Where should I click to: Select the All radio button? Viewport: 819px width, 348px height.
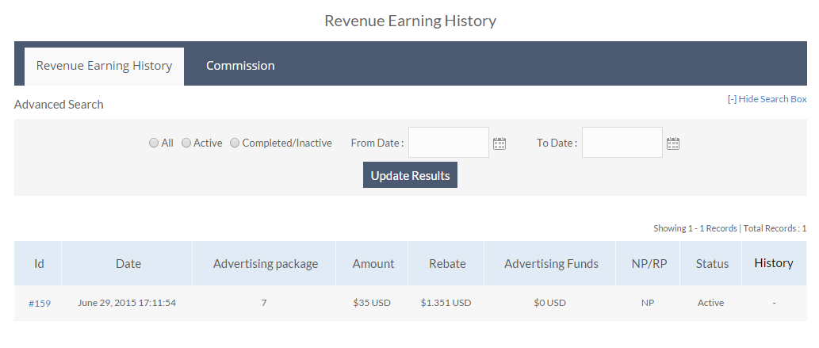click(154, 143)
